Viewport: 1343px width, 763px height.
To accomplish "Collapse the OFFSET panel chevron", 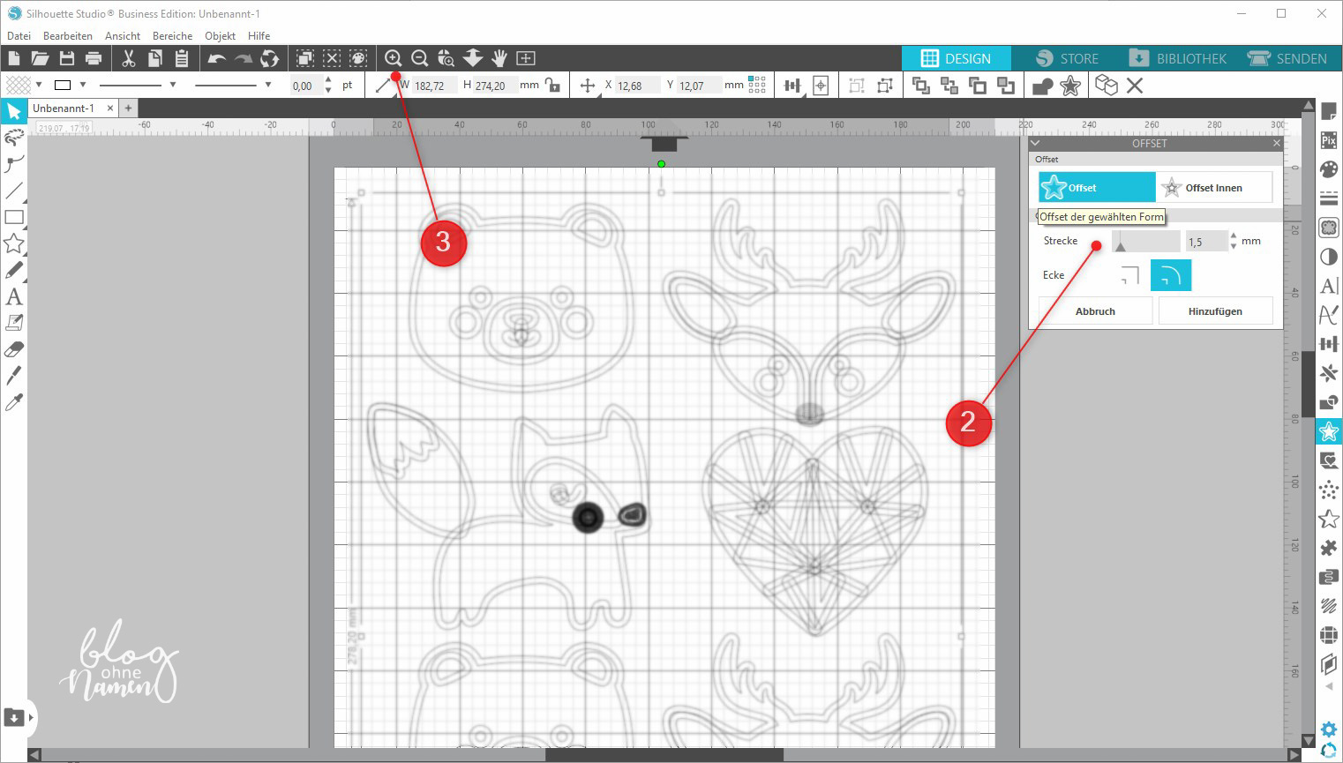I will [x=1036, y=143].
